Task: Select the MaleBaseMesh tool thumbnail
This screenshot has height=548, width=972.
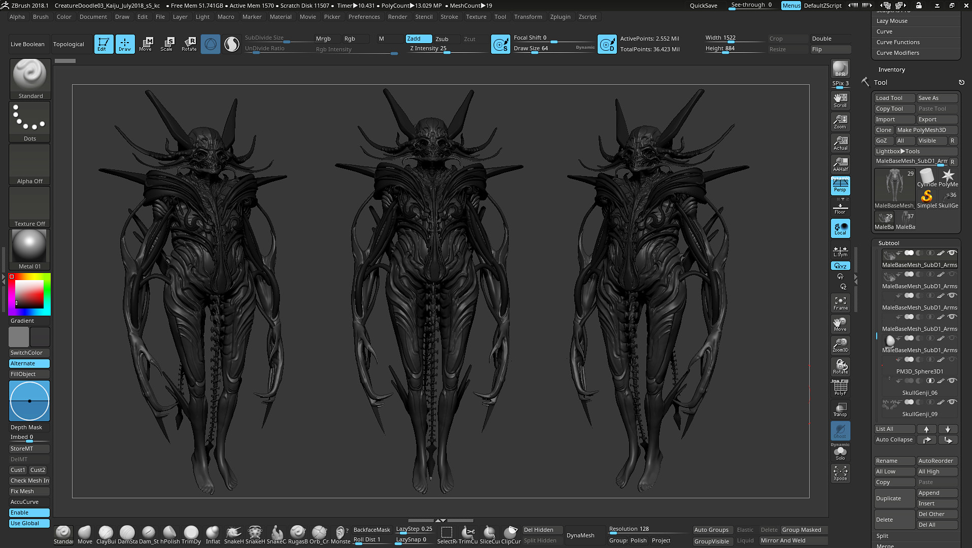Action: [894, 188]
